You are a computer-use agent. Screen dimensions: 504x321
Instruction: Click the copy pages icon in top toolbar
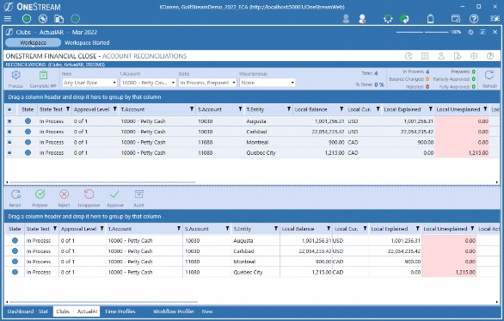pos(58,19)
